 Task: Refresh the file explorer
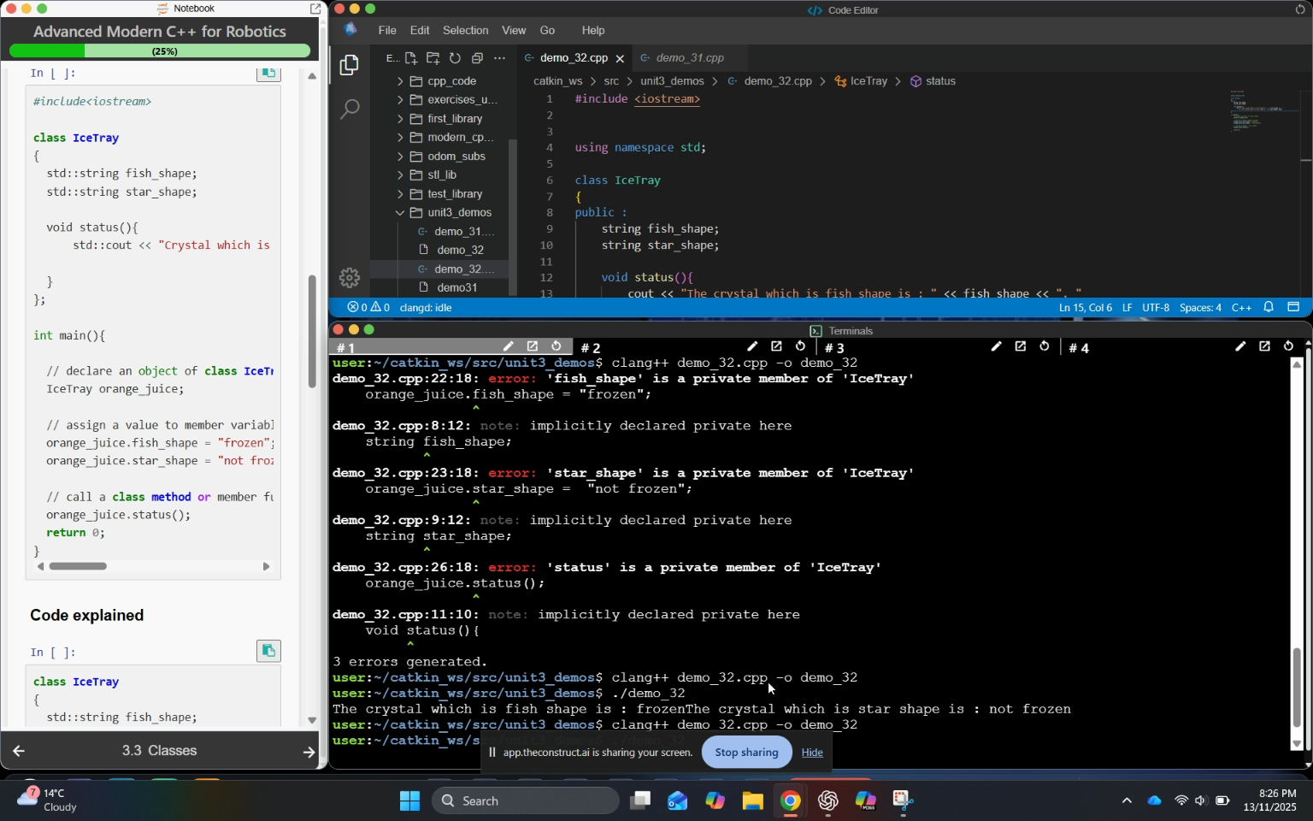[456, 58]
